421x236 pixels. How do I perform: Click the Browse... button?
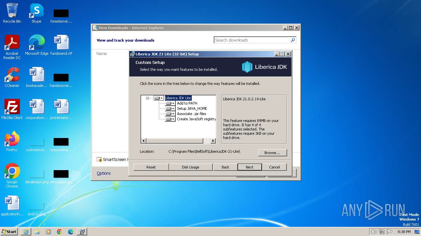coord(272,153)
